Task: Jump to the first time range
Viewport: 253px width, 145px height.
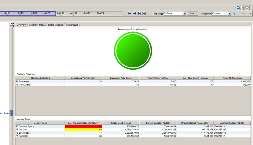Action: (x=129, y=14)
